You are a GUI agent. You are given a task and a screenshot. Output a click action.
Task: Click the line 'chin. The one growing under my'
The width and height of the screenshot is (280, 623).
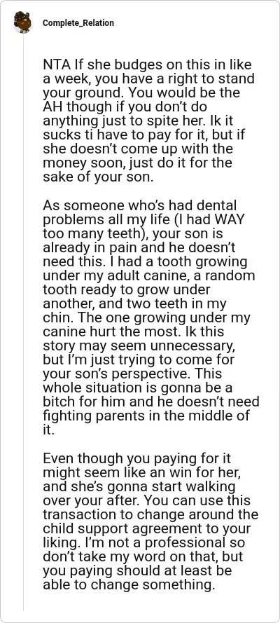click(146, 317)
